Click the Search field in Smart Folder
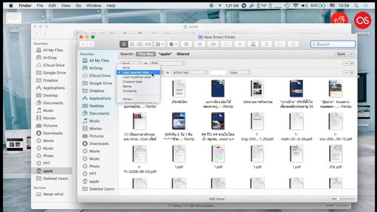This screenshot has width=377, height=212. click(333, 44)
